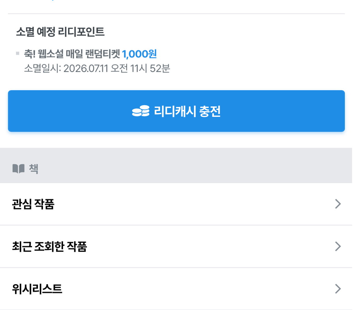Open 최근 조회한 작품 via its right chevron
The width and height of the screenshot is (353, 310).
click(x=338, y=246)
